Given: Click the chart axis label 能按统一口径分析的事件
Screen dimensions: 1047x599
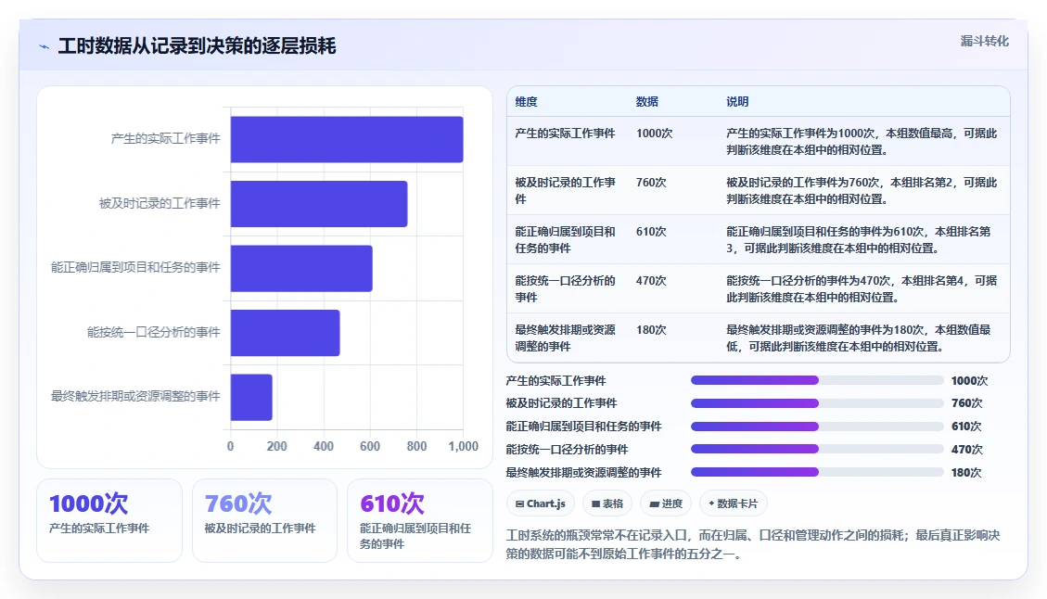Looking at the screenshot, I should pyautogui.click(x=154, y=332).
